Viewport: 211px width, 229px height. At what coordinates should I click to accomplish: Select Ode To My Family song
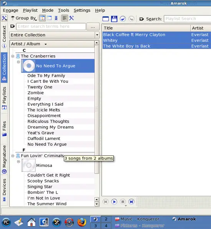tap(46, 76)
